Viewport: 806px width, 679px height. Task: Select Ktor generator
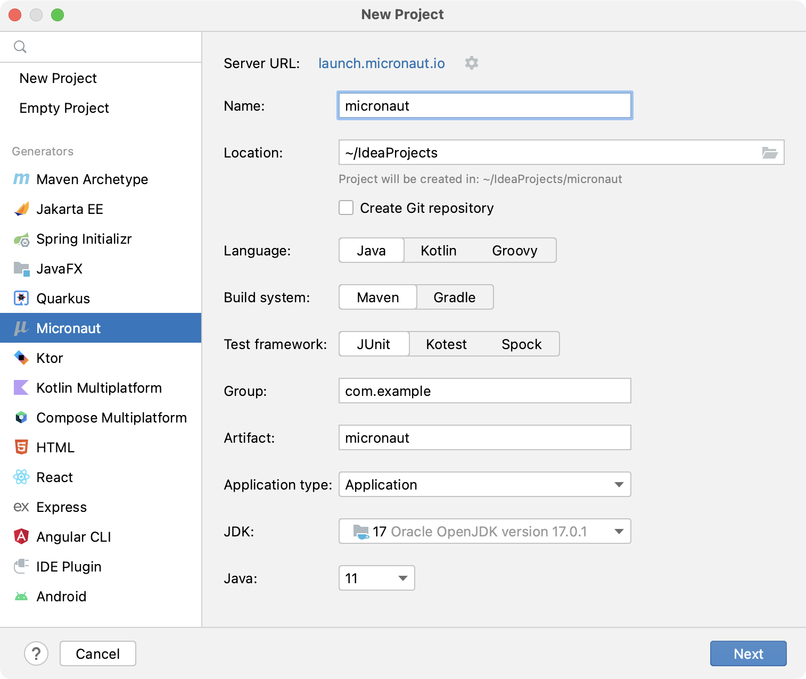pyautogui.click(x=101, y=358)
